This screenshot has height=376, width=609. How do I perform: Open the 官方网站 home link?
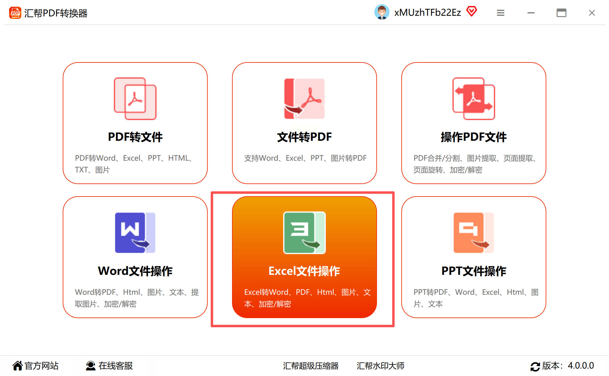coord(36,366)
